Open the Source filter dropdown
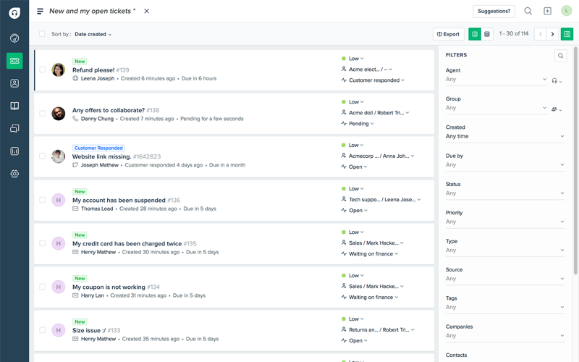Viewport: 579px width, 362px height. [504, 279]
